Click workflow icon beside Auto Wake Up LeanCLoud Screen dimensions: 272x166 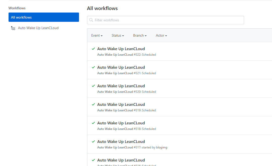click(x=13, y=28)
